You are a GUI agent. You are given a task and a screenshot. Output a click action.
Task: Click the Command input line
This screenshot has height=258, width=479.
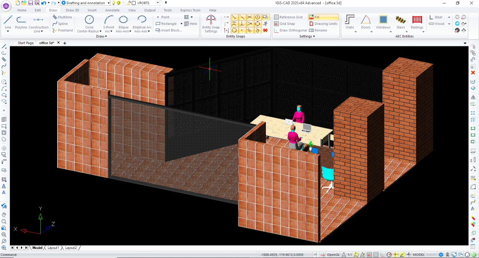[128, 255]
